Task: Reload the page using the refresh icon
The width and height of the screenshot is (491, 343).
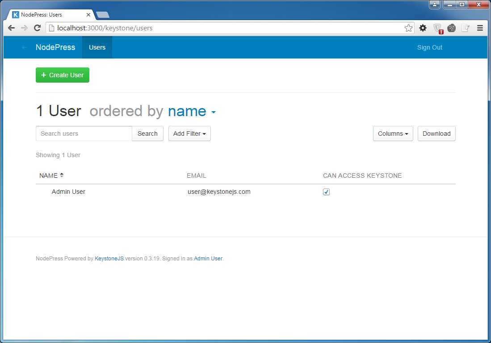Action: click(37, 28)
